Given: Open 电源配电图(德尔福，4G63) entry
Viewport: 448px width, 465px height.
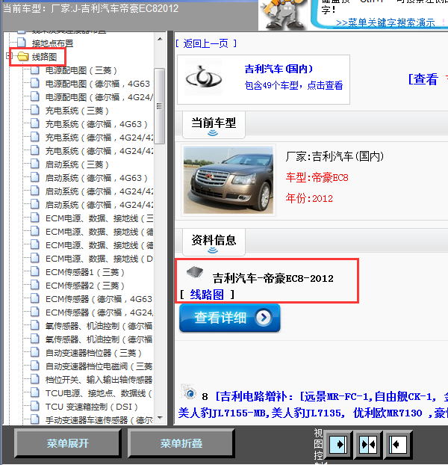Looking at the screenshot, I should (99, 84).
